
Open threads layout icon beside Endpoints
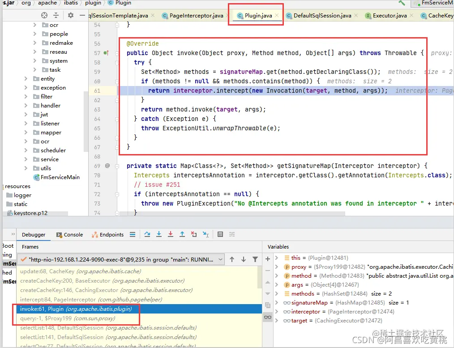(x=133, y=235)
